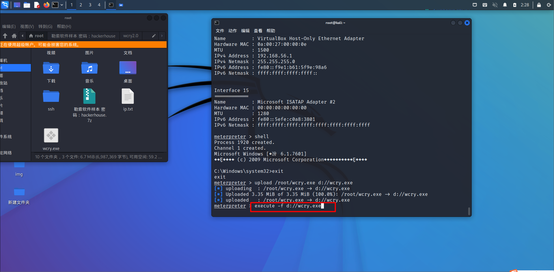Click the 'upload /root/wcry.exe d://wcry.exe' line

tap(303, 183)
